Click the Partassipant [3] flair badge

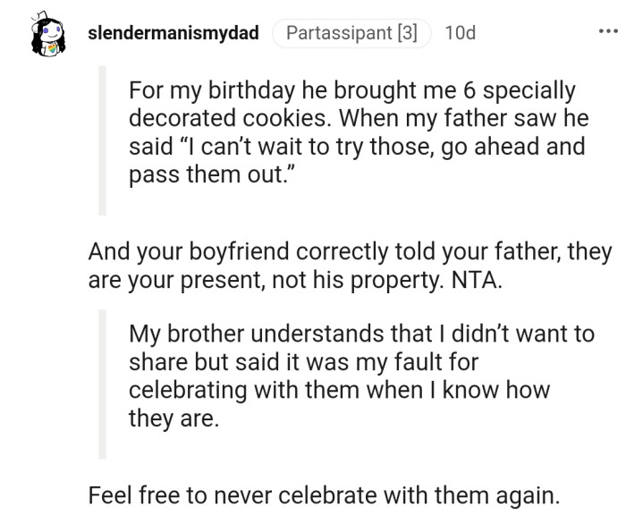tap(352, 33)
